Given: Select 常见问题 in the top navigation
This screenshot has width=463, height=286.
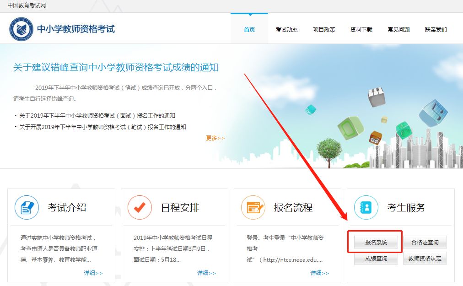Looking at the screenshot, I should tap(398, 30).
